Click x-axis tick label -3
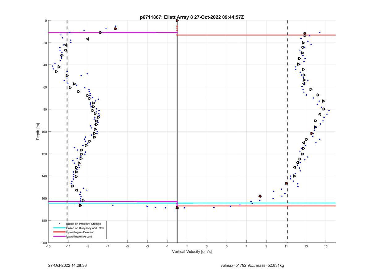Screen dimensions: 371x273 (x=147, y=246)
